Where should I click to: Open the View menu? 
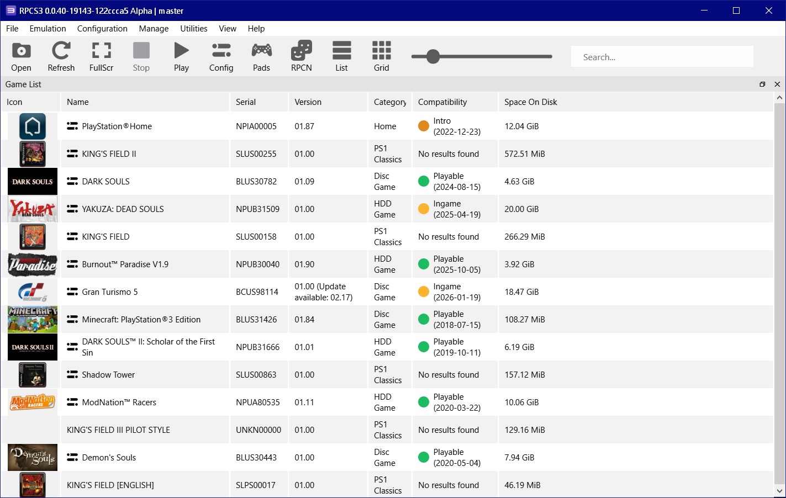228,29
